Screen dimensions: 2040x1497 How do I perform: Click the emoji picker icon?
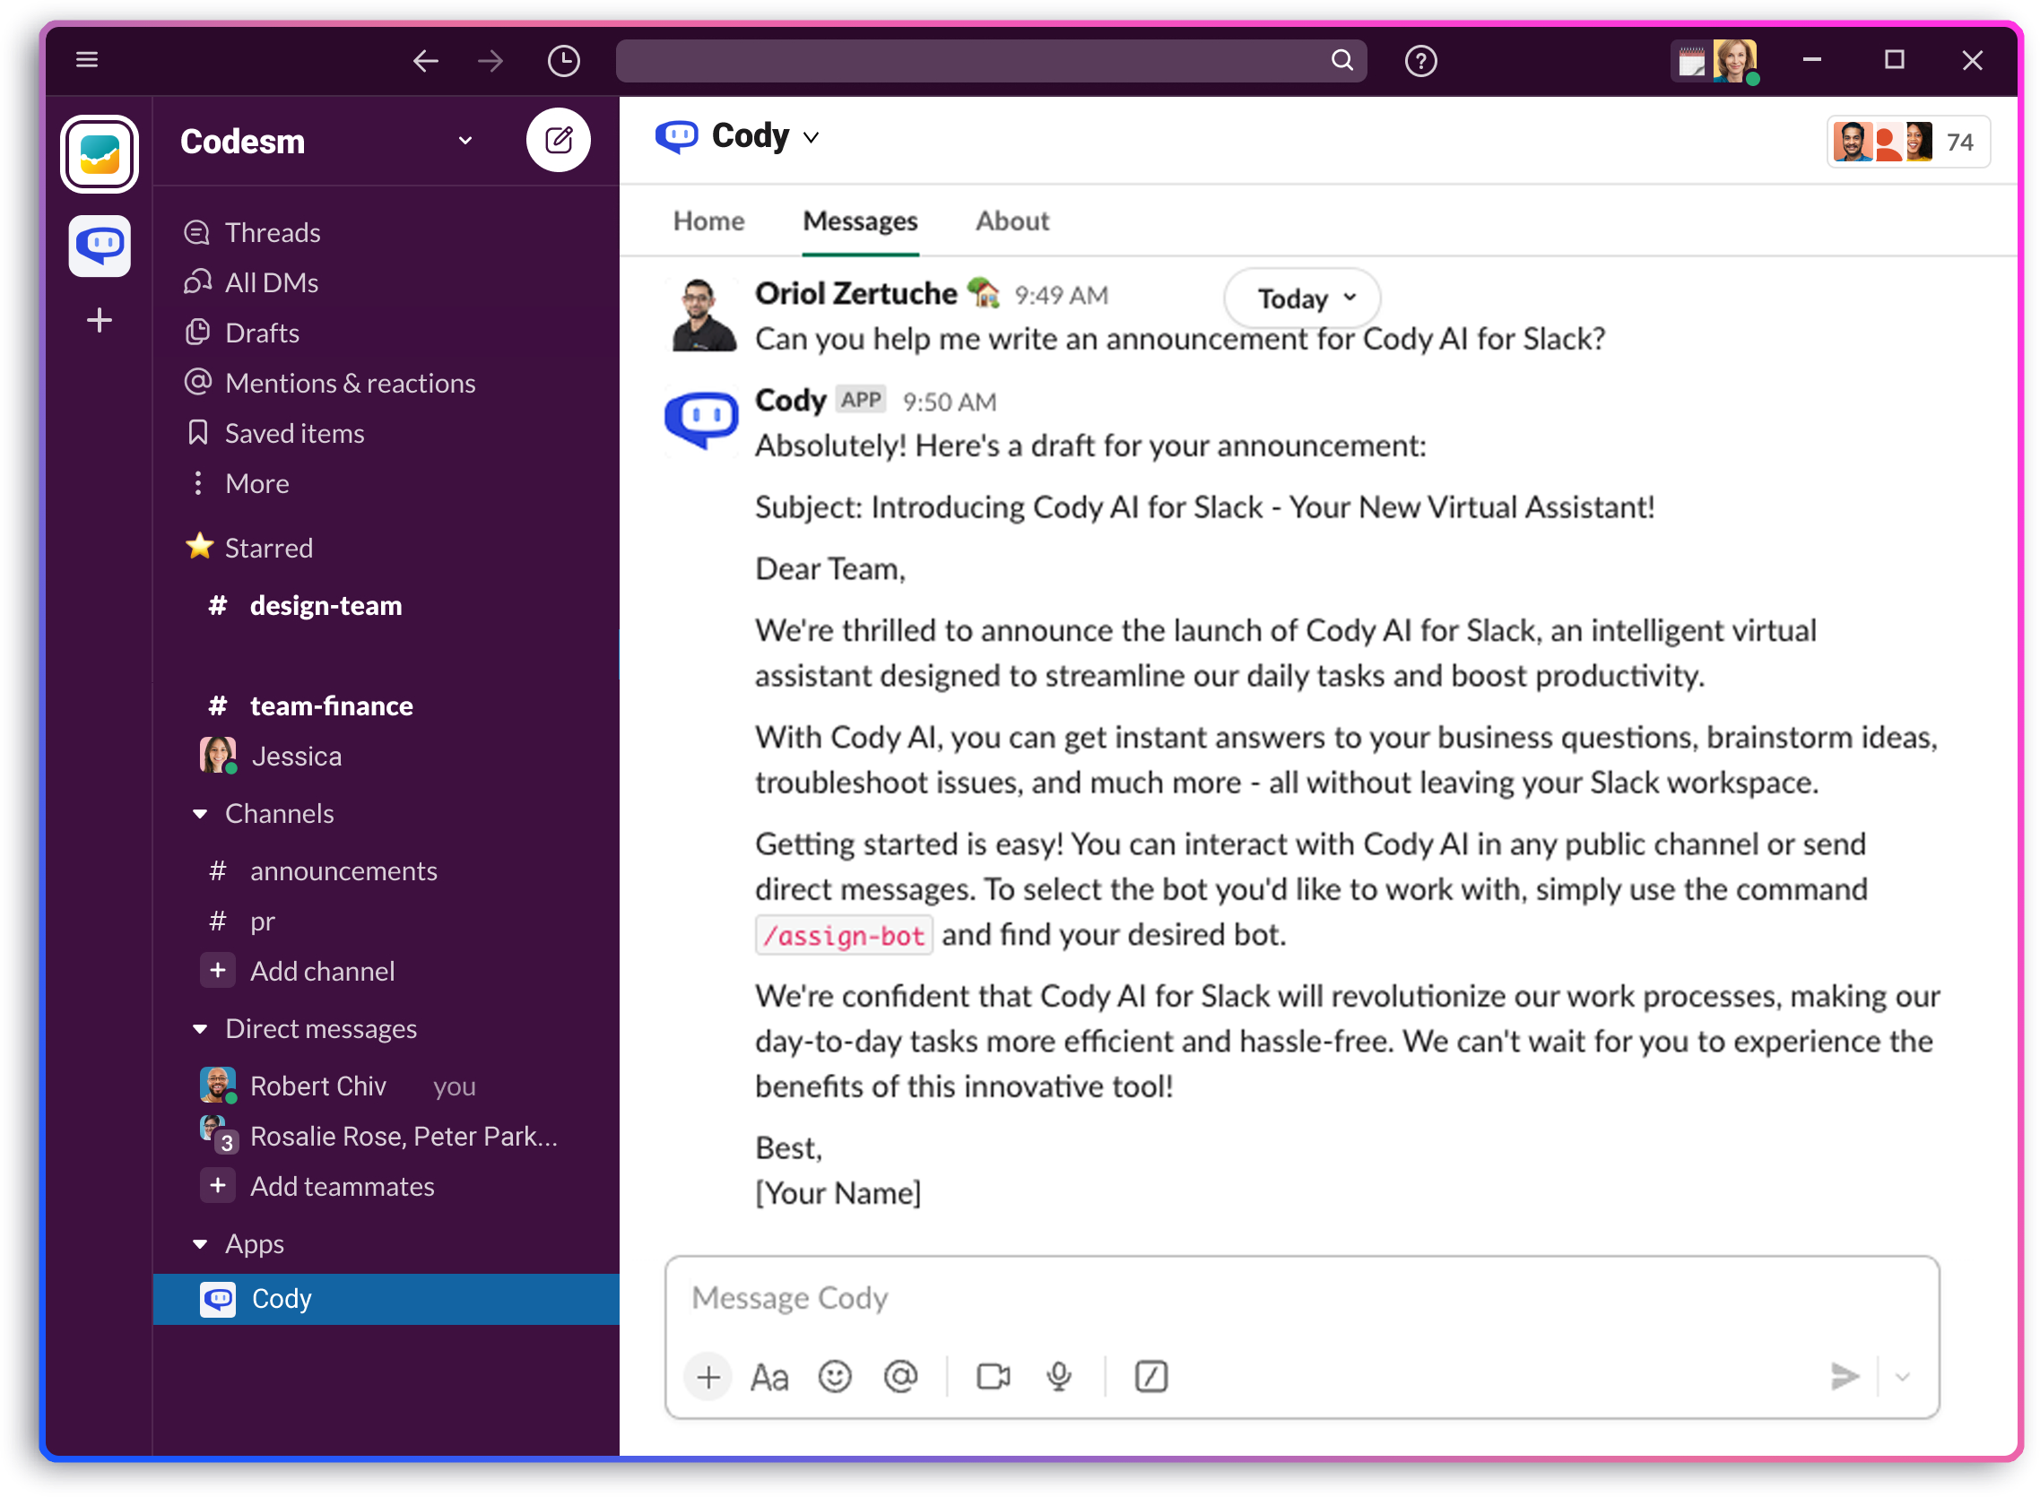click(x=835, y=1377)
